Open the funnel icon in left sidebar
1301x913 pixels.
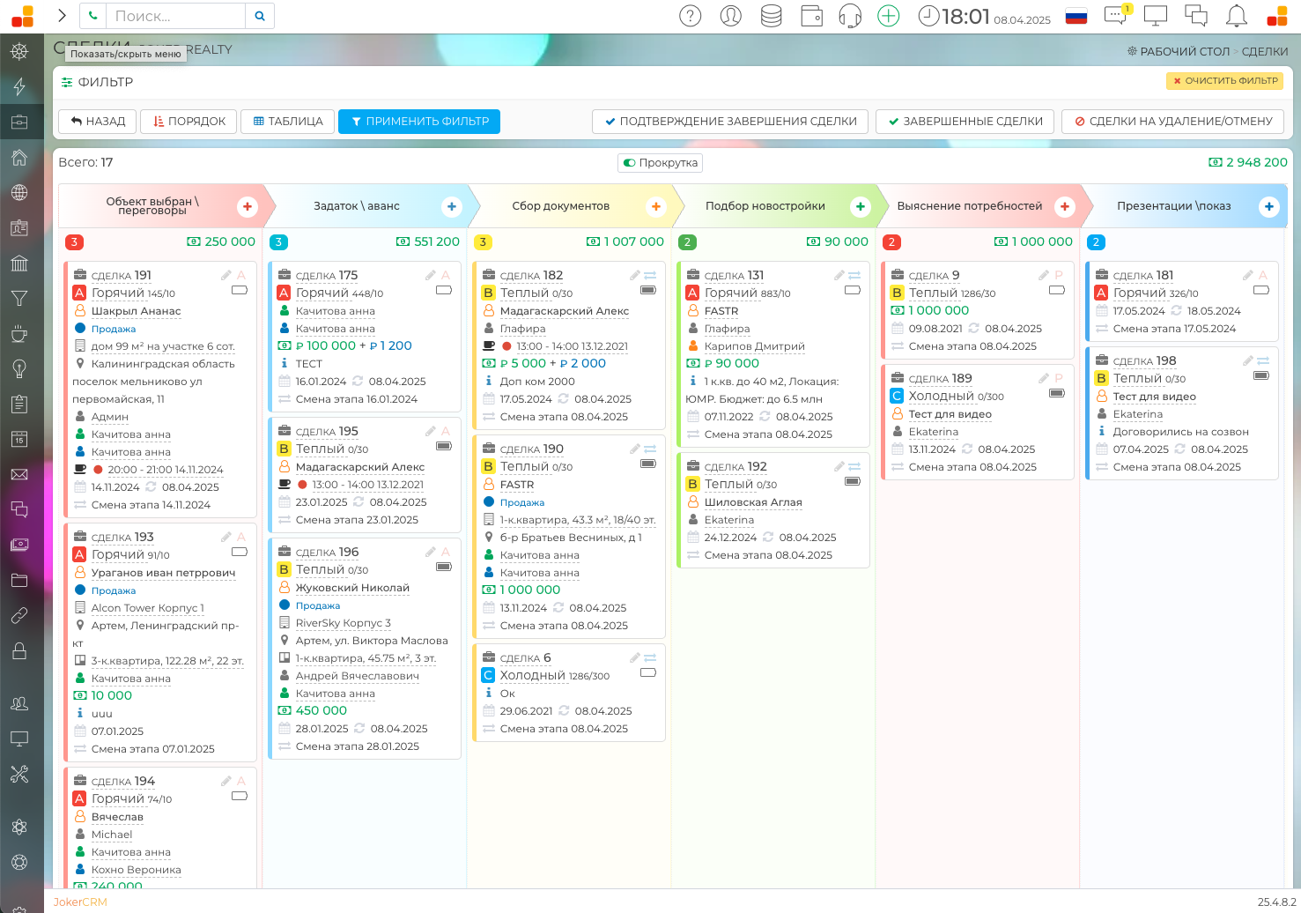click(19, 299)
